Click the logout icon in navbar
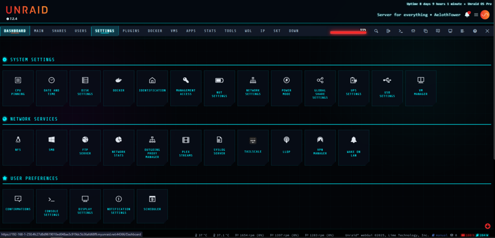 388,31
